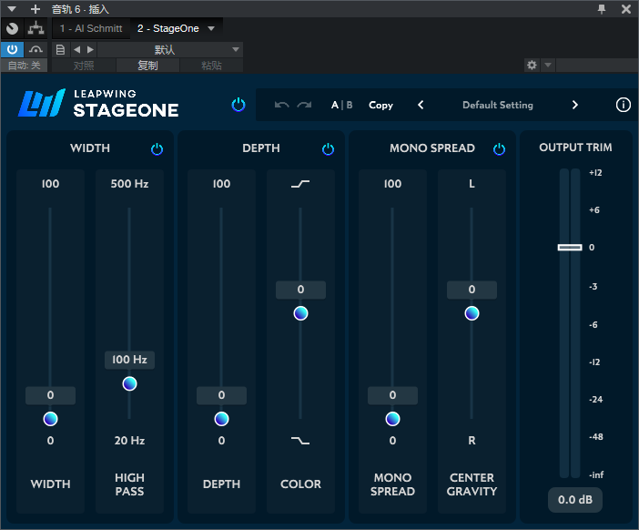Open the gear settings icon
Viewport: 639px width, 530px height.
(532, 65)
